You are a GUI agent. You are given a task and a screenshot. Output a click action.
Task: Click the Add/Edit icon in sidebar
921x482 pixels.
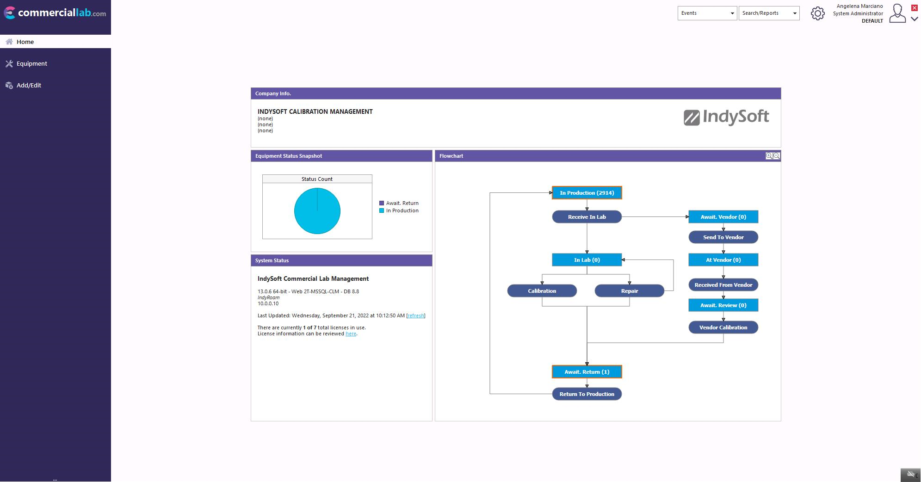pyautogui.click(x=9, y=86)
